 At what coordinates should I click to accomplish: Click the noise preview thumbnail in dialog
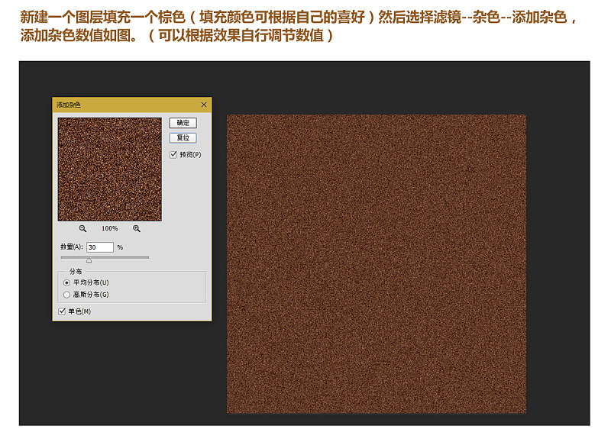109,169
